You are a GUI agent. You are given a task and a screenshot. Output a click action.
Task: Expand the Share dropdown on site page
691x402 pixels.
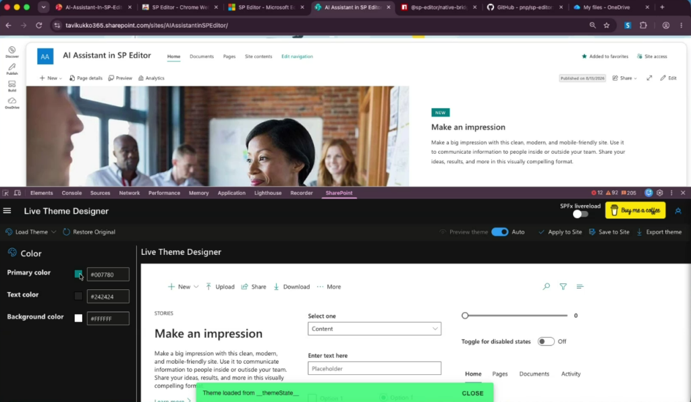pos(625,78)
